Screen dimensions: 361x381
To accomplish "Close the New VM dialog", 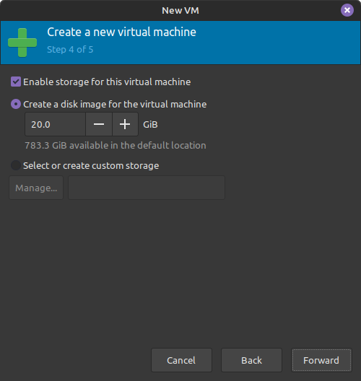I will [x=347, y=10].
